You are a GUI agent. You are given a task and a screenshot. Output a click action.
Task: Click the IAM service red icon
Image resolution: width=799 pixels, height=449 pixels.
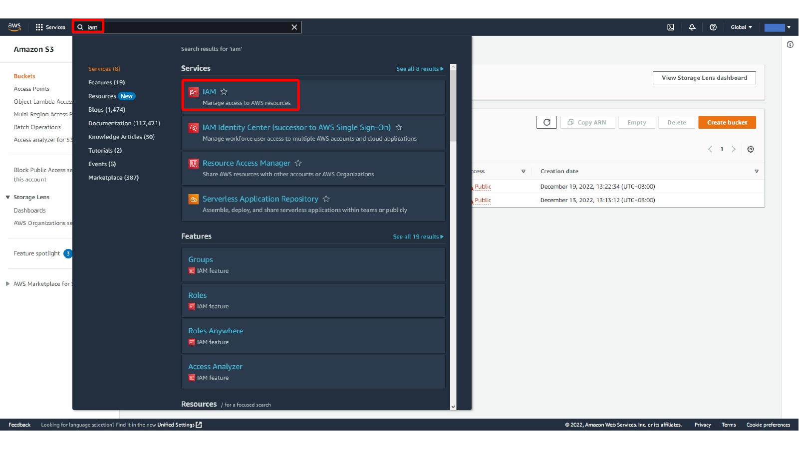(x=194, y=92)
